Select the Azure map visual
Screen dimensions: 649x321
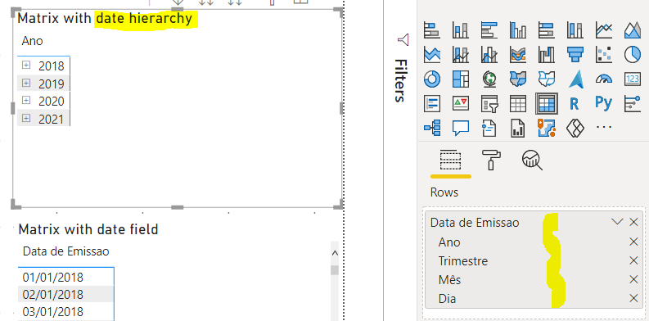(x=575, y=79)
